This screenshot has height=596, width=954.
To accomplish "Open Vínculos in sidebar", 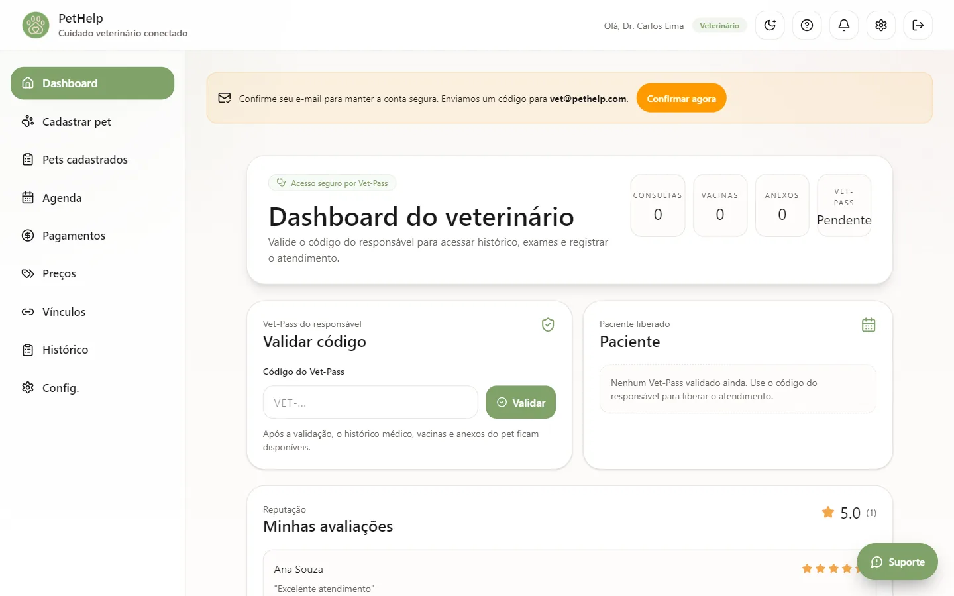I will (92, 312).
